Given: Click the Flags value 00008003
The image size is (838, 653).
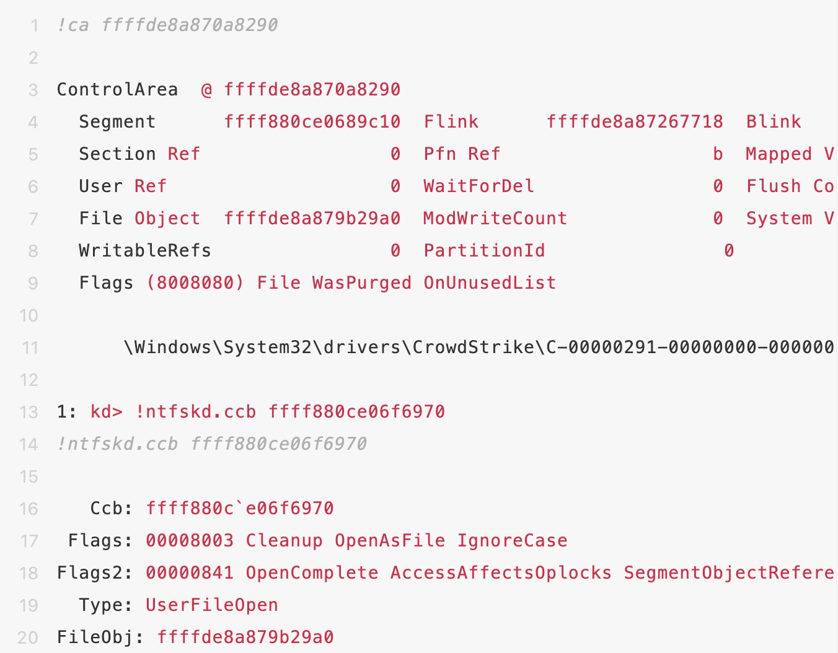Looking at the screenshot, I should point(190,541).
